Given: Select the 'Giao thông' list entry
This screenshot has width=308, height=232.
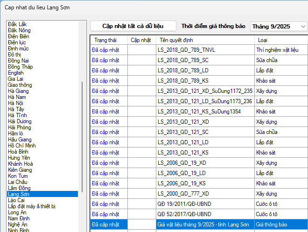Looking at the screenshot, I should pos(20,85).
